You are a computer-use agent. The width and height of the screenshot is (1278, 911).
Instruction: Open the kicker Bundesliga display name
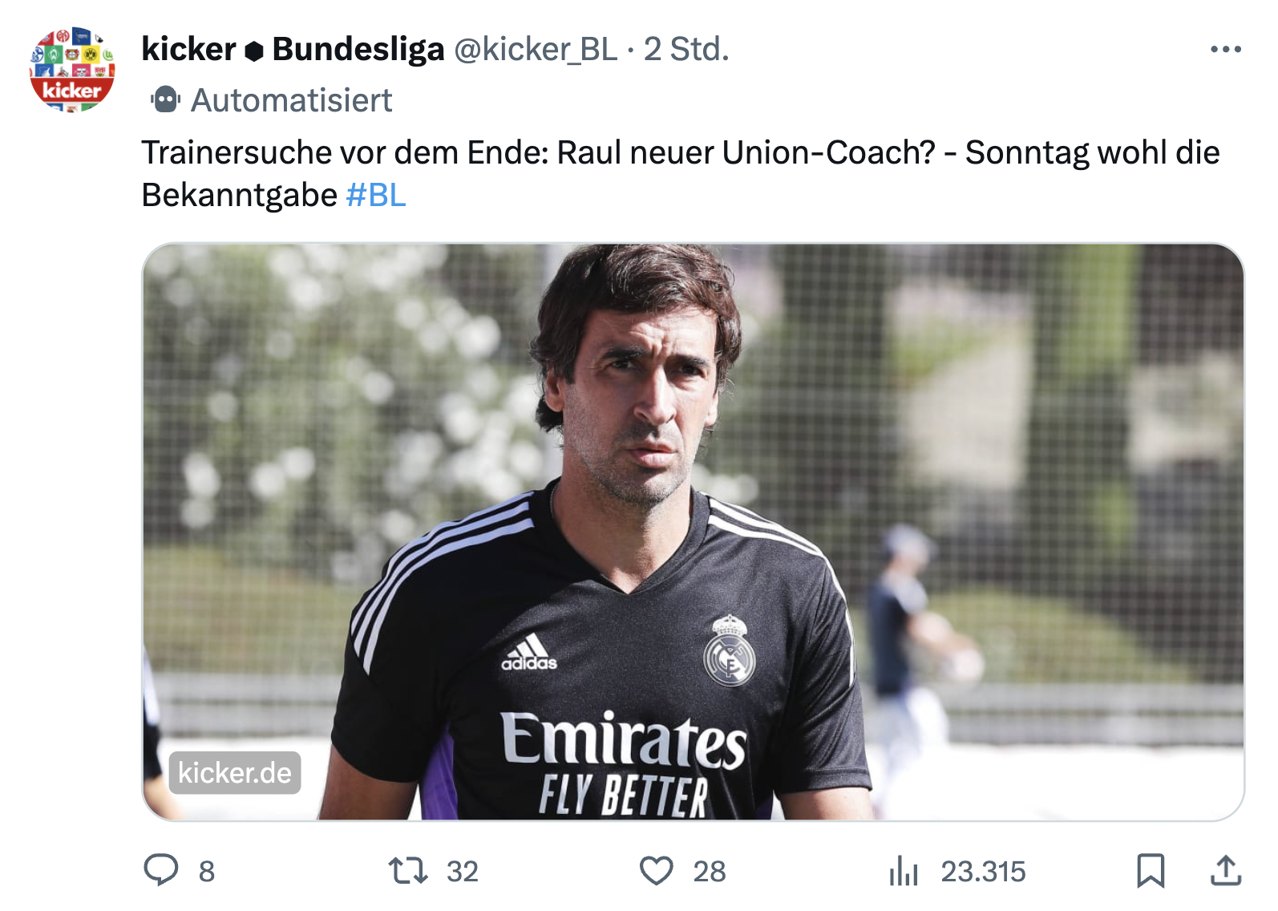point(292,50)
